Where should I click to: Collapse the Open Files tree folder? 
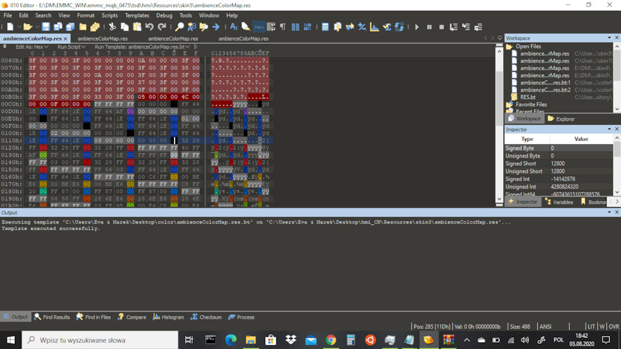click(509, 47)
